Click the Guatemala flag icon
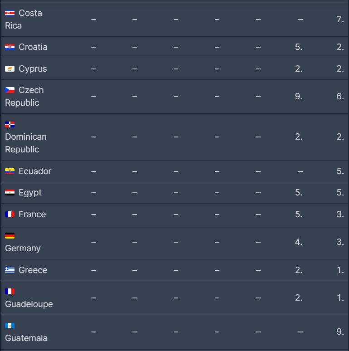The image size is (349, 351). [x=10, y=326]
